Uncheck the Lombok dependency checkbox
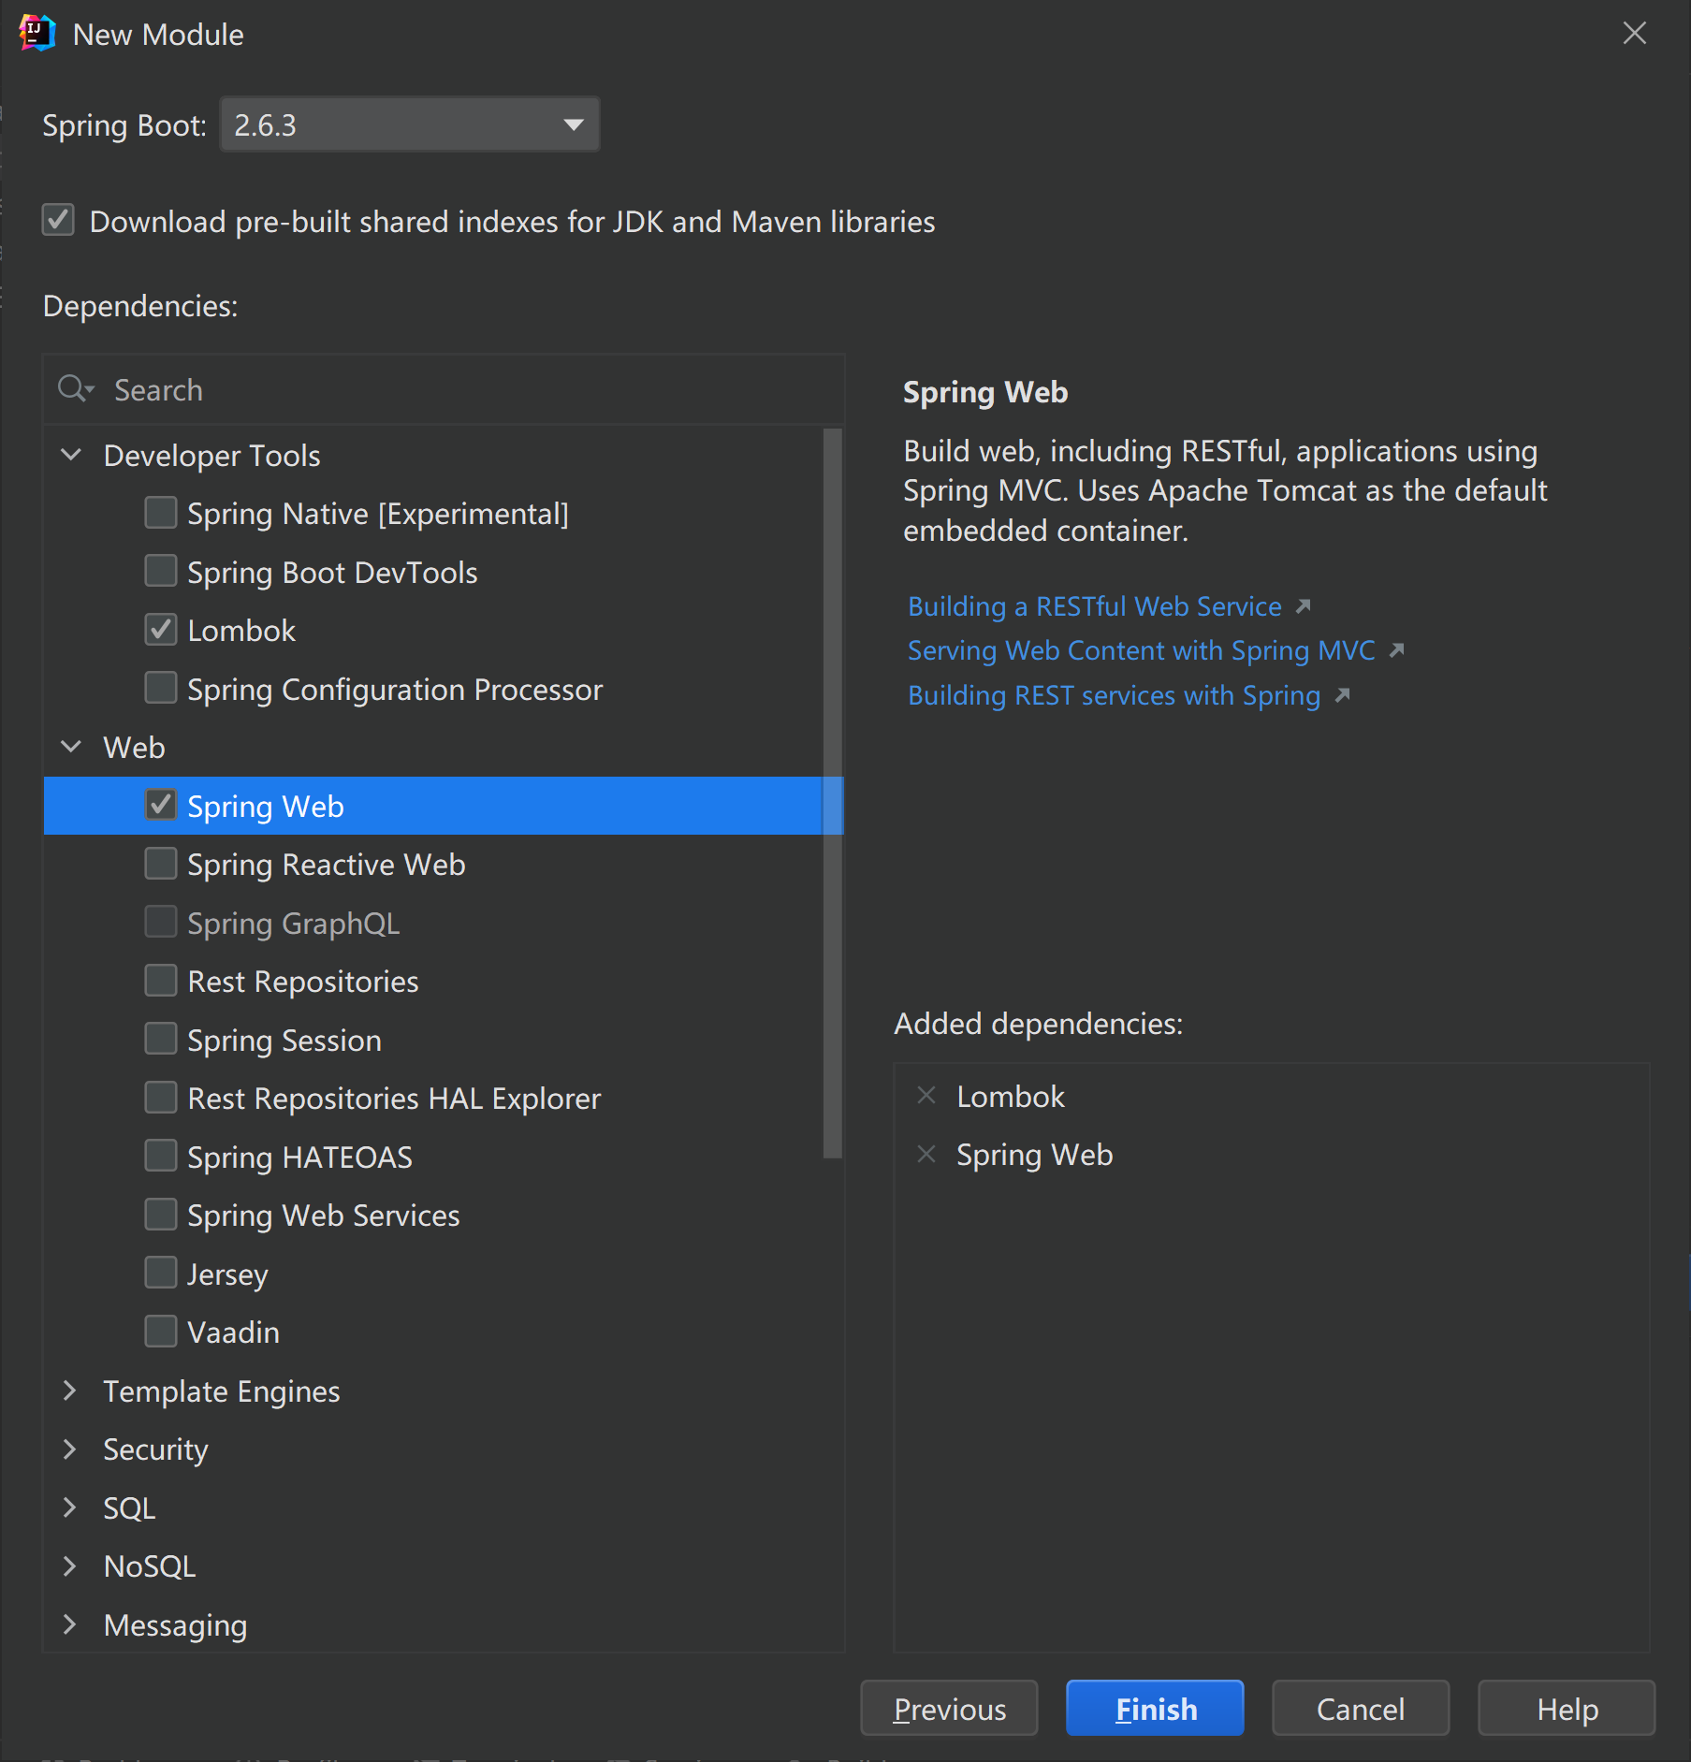This screenshot has width=1691, height=1762. pyautogui.click(x=161, y=630)
